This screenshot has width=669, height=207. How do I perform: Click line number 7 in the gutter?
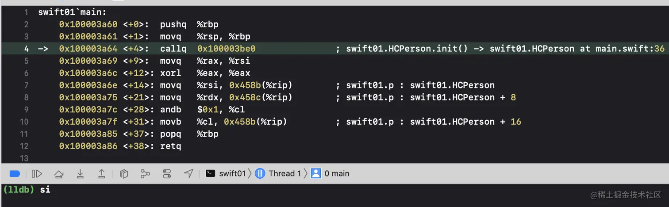click(x=26, y=85)
